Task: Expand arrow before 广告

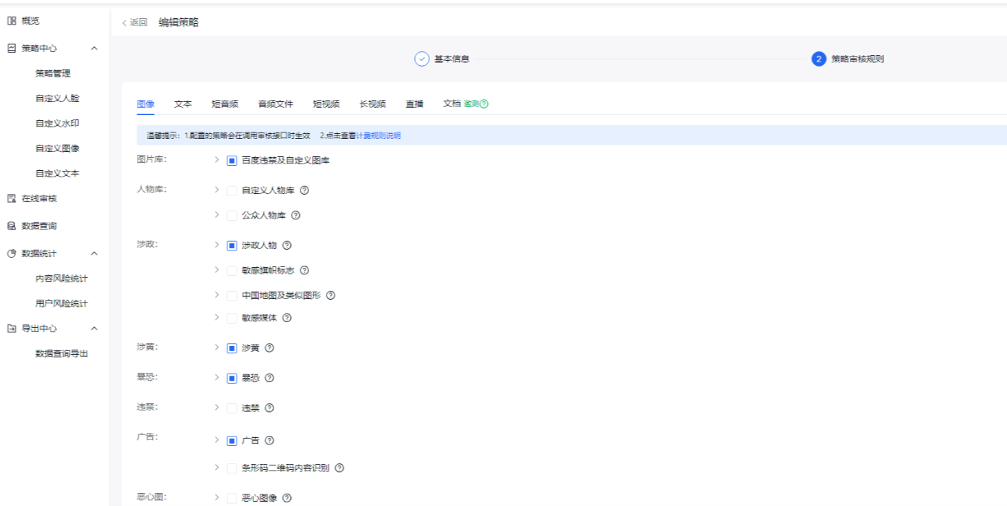Action: (x=216, y=439)
